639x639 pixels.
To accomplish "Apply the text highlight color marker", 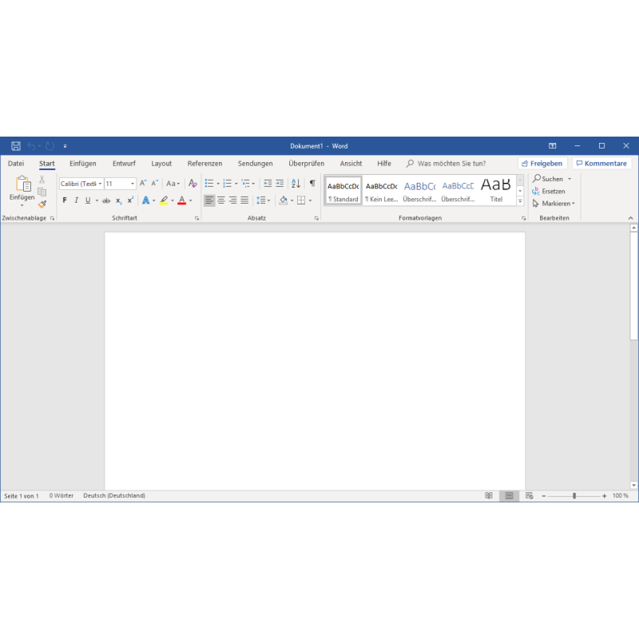I will 164,200.
